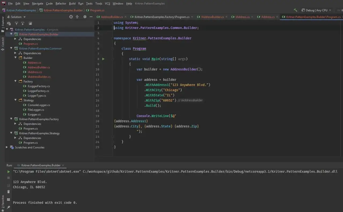Screen dimensions: 343x212
Task: Click the upward arrow icon in Solution toolbar
Action: click(x=16, y=24)
